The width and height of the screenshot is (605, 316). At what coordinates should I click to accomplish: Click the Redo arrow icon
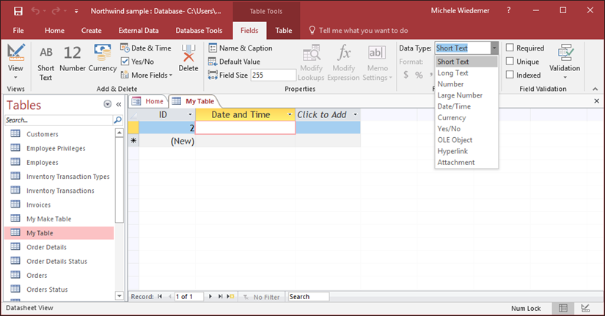pyautogui.click(x=56, y=11)
